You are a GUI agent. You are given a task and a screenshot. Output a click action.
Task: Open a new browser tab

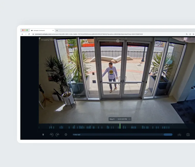[x=57, y=31]
